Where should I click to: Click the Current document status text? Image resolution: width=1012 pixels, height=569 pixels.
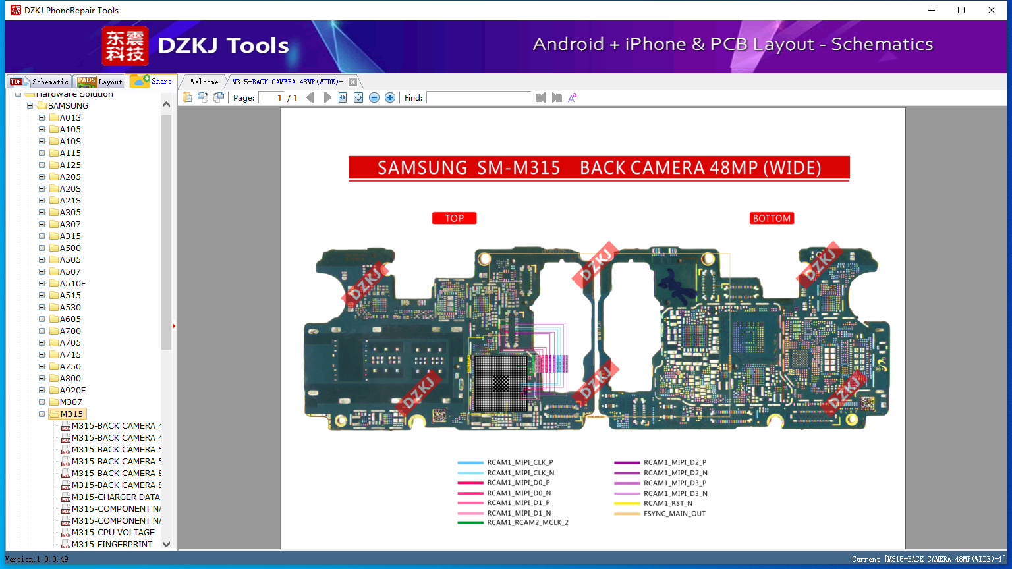[929, 559]
